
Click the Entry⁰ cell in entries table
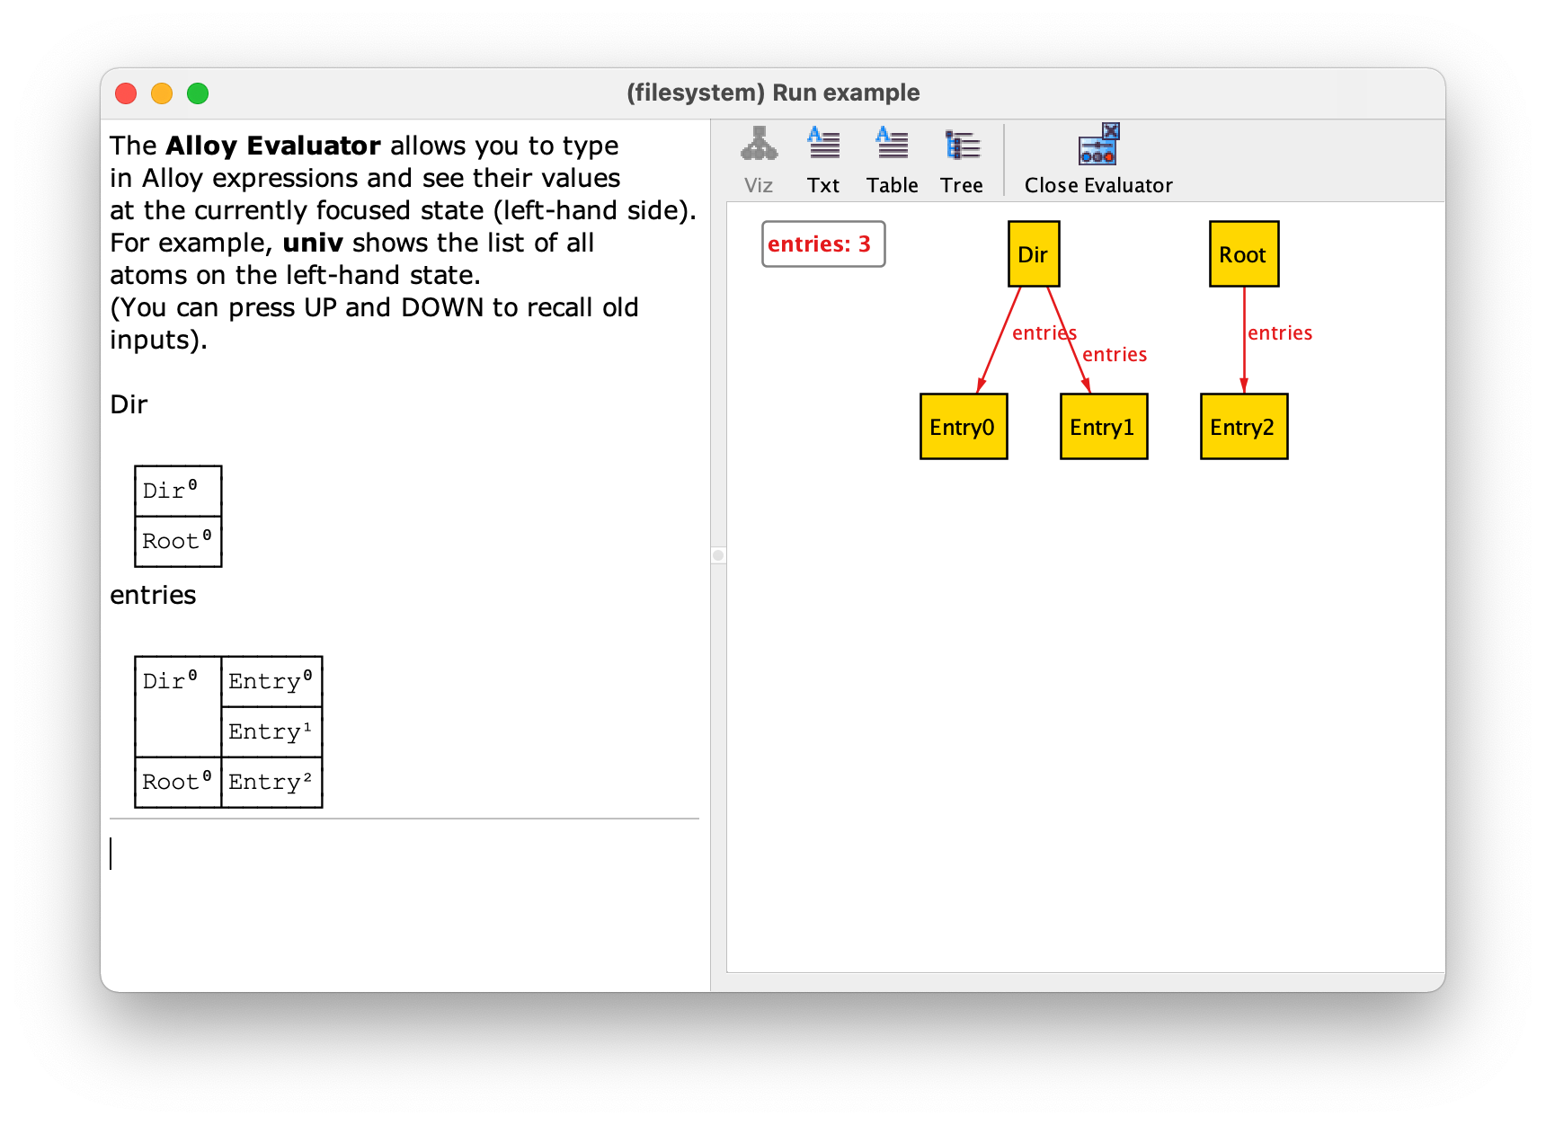(271, 682)
